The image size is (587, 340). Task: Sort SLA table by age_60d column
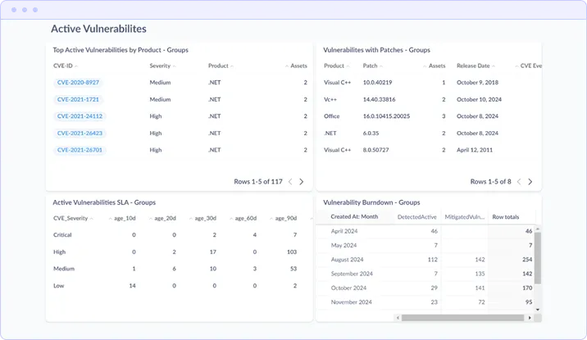tap(243, 219)
